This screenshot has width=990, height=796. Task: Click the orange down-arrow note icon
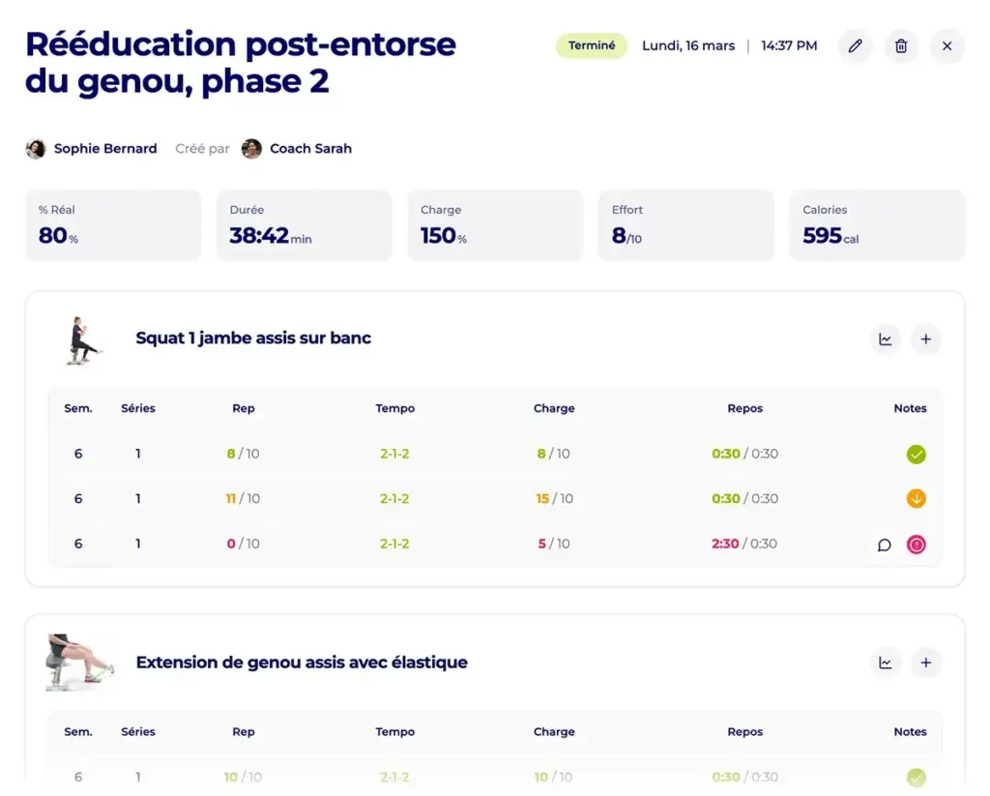click(917, 499)
